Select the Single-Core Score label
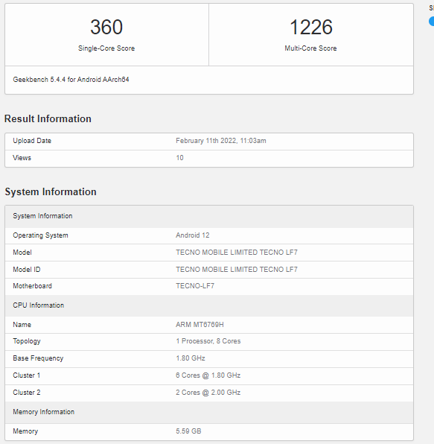The image size is (434, 444). coord(106,48)
